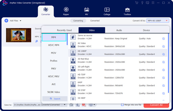Viewport: 173px width, 111px height.
Task: Show the Converting list
Action: (78, 21)
